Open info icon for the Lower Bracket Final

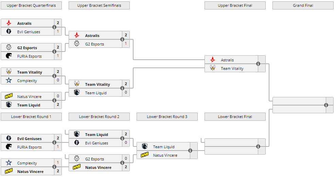tap(258, 146)
